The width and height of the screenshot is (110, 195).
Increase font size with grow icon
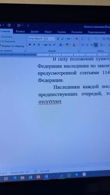point(58,39)
